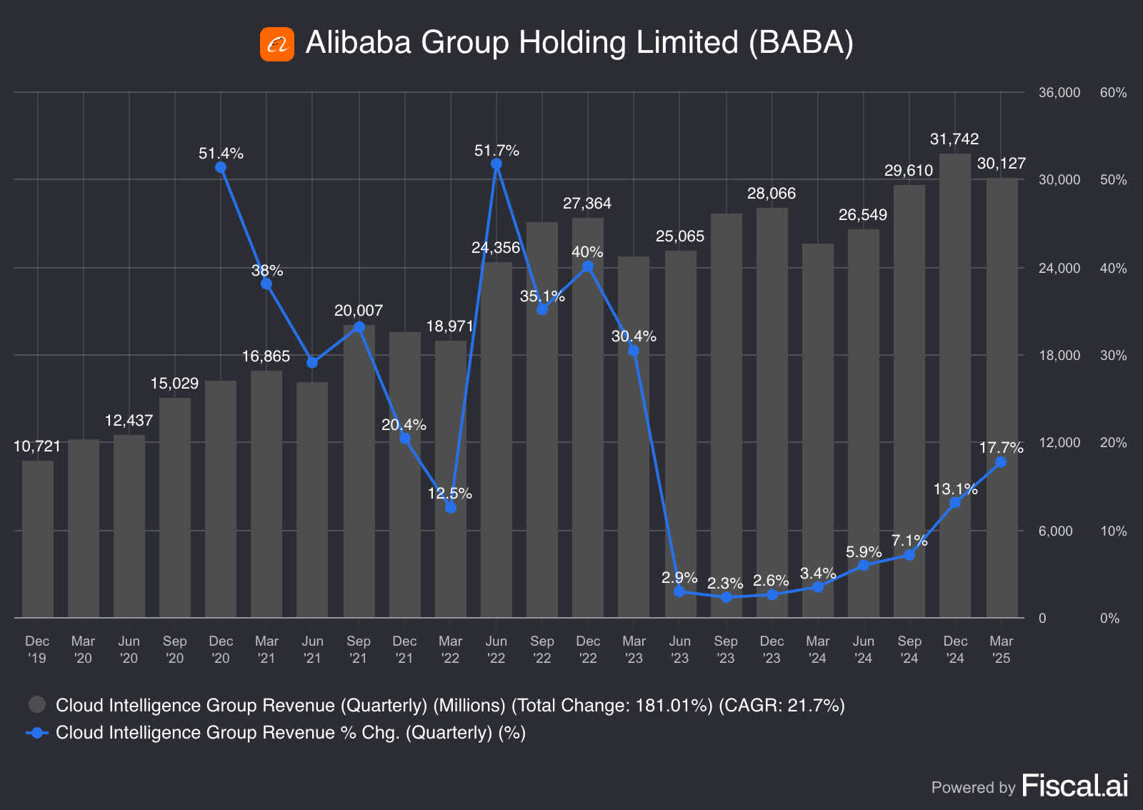Select the 12.5% data point for Mar '22
This screenshot has height=810, width=1143.
tap(451, 507)
